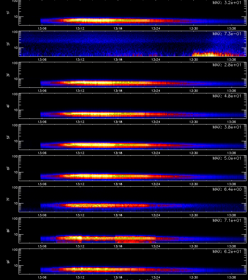Click the 13:30 tick label below panel 5F
Image resolution: width=248 pixels, height=280 pixels.
[x=193, y=153]
